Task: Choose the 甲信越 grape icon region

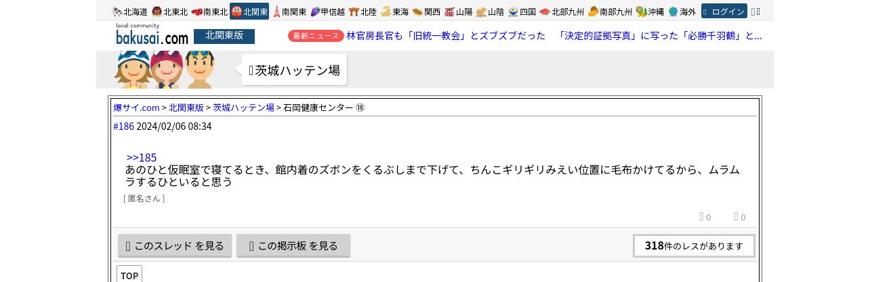Action: tap(315, 11)
